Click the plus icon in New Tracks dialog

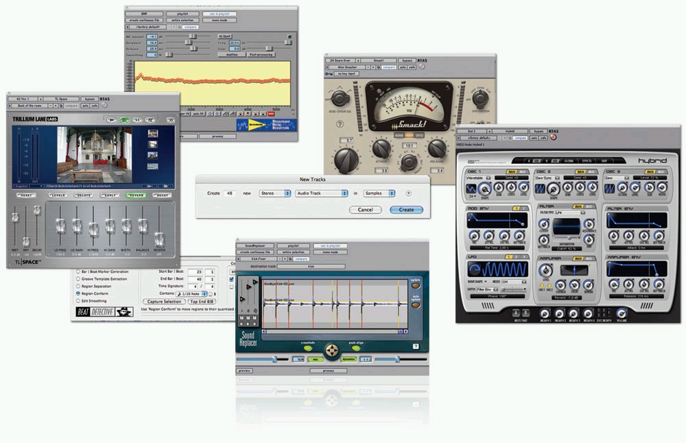(408, 193)
